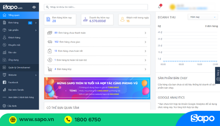Expand chevron for Đơn hàng hủy
Image resolution: width=220 pixels, height=126 pixels.
(145, 69)
